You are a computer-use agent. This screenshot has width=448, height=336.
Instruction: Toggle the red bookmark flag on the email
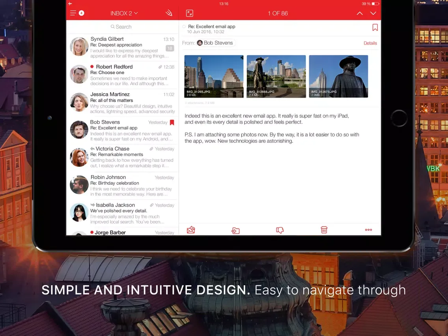pos(375,27)
